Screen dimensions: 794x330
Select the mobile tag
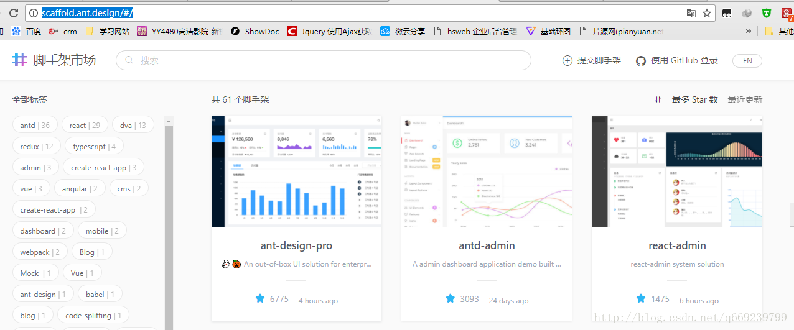[x=102, y=231]
